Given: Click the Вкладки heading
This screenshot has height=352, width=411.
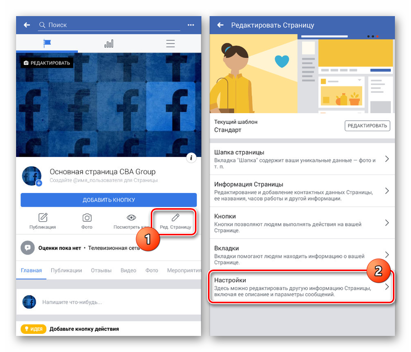Looking at the screenshot, I should point(227,248).
